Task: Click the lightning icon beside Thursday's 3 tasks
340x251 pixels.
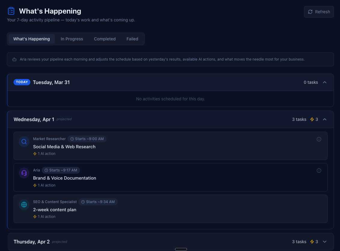Action: [312, 241]
